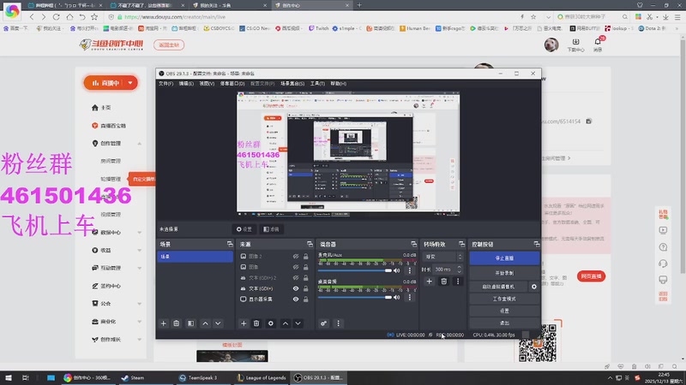Open OBS 视图(V) menu
The image size is (686, 385).
(x=207, y=83)
